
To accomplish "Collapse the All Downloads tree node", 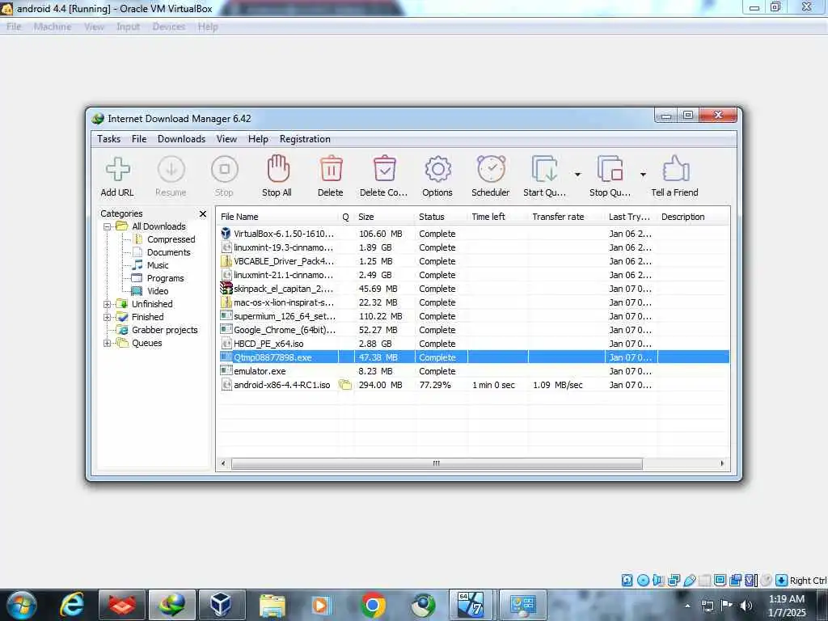I will click(108, 226).
